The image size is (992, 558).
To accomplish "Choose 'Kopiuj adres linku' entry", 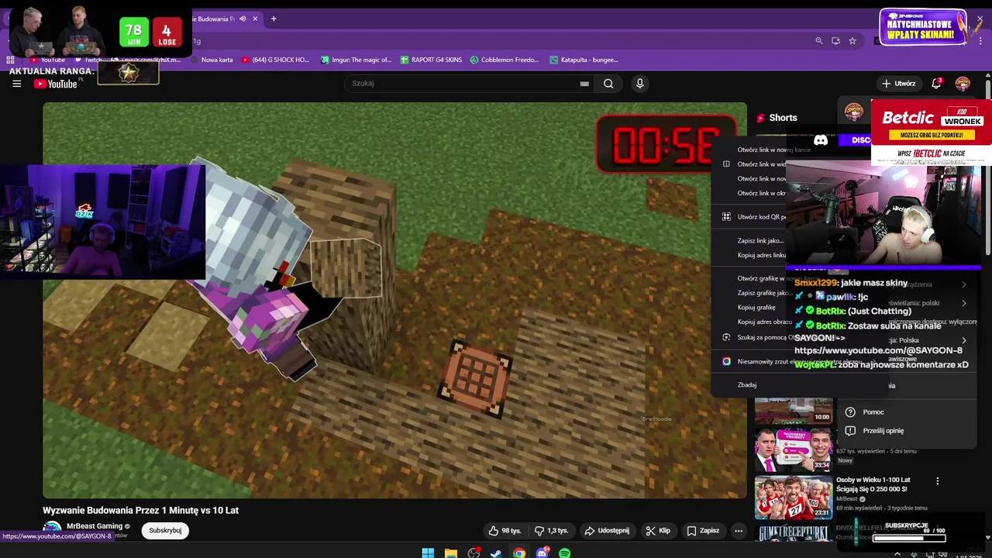I will click(x=761, y=255).
